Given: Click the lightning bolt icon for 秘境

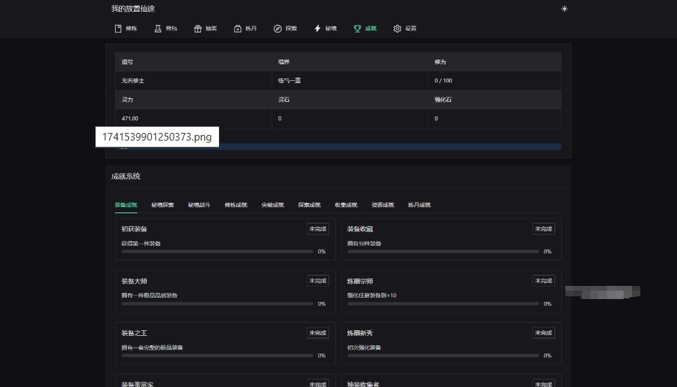Looking at the screenshot, I should click(x=317, y=28).
